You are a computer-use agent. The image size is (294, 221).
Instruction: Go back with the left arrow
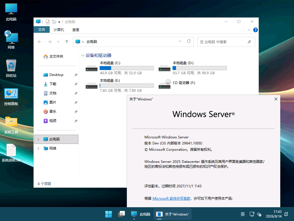(x=40, y=42)
